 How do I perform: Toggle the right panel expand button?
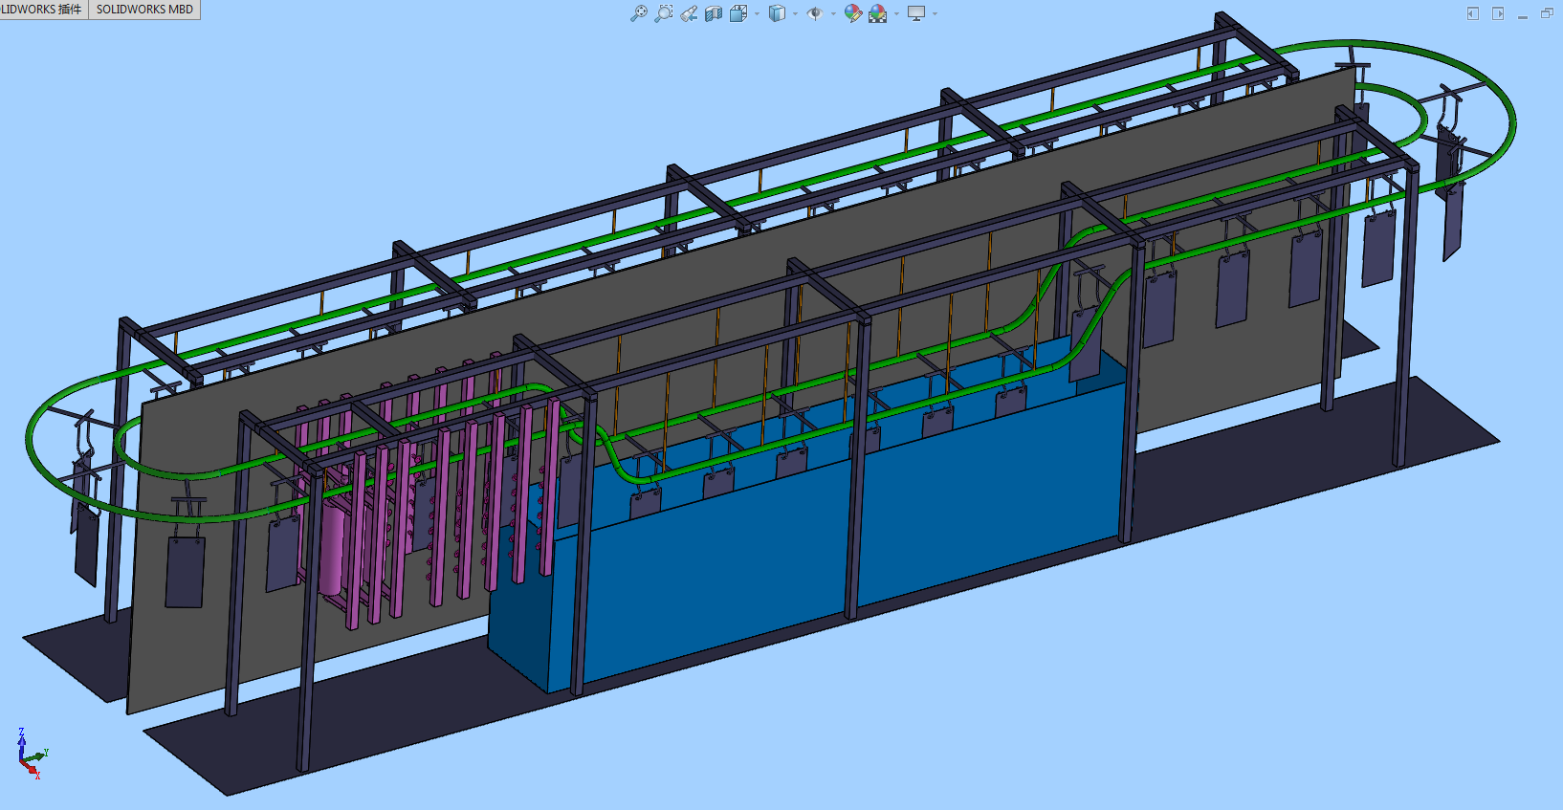pos(1498,13)
